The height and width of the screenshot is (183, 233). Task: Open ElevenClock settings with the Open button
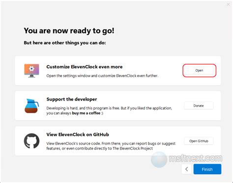pyautogui.click(x=199, y=71)
